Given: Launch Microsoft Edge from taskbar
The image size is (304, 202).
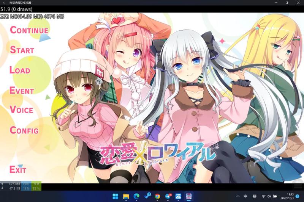Looking at the screenshot, I should [136, 196].
